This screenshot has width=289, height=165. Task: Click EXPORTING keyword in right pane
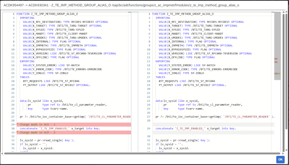click(x=163, y=62)
